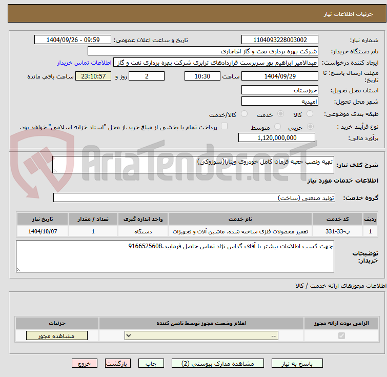Viewport: 387px width, 377px height.
Task: Click the buyer organization name field
Action: [x=203, y=51]
